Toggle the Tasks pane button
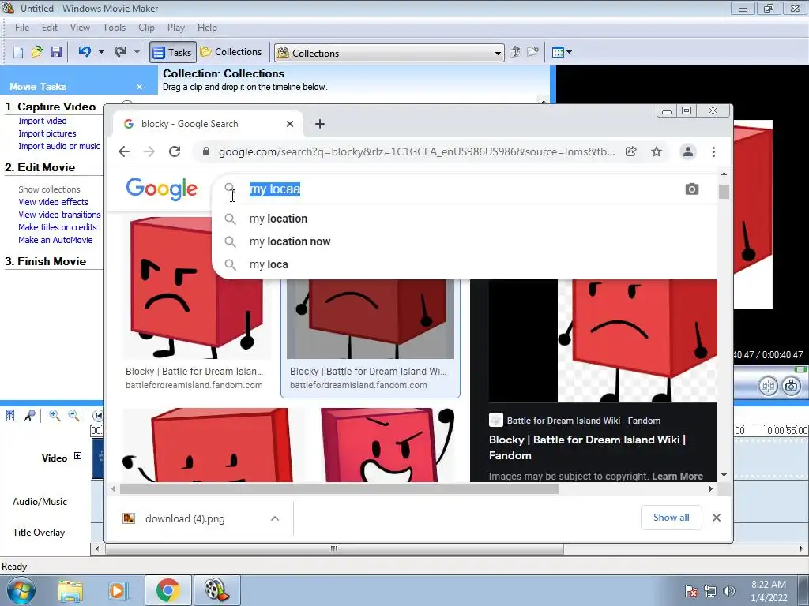 pyautogui.click(x=173, y=52)
